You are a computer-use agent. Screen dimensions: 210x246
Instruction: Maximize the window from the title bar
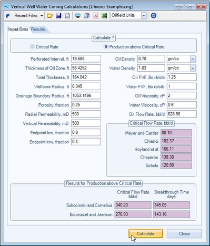pyautogui.click(x=190, y=7)
